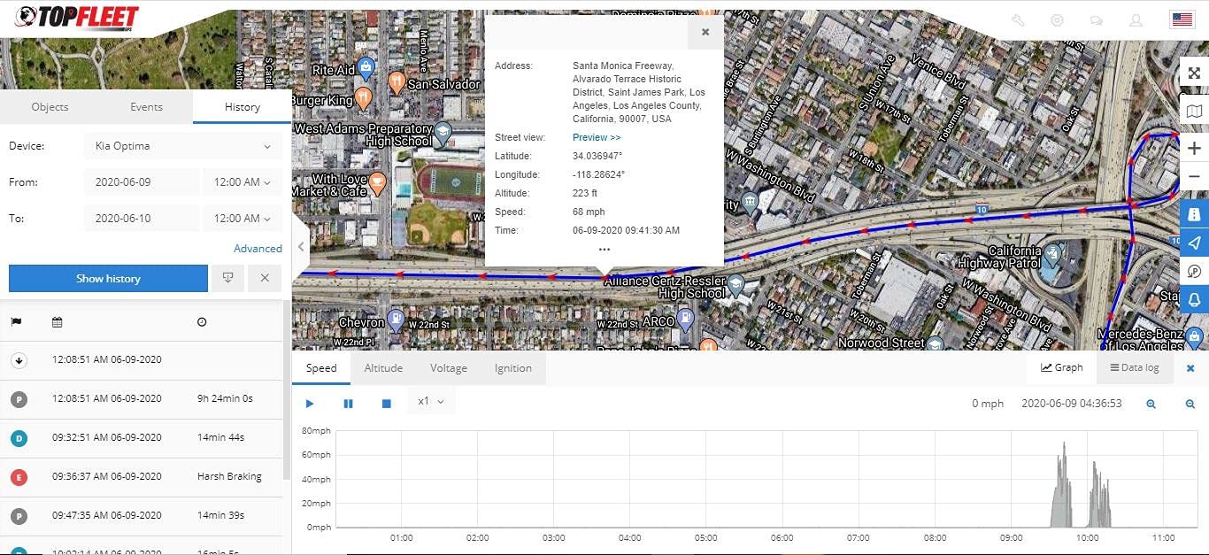Pause the route history playback
The height and width of the screenshot is (555, 1209).
[348, 404]
